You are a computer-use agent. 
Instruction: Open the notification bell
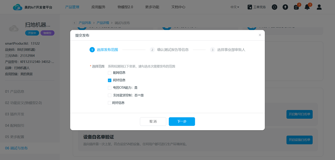point(307,7)
